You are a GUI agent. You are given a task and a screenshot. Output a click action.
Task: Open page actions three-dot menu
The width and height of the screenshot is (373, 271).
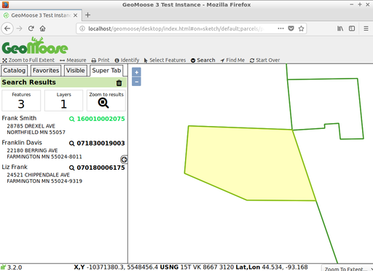point(280,28)
